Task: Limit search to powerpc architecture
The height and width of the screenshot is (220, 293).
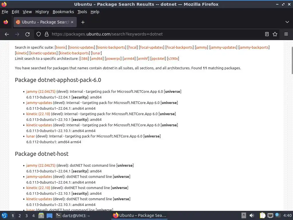Action: (x=113, y=58)
